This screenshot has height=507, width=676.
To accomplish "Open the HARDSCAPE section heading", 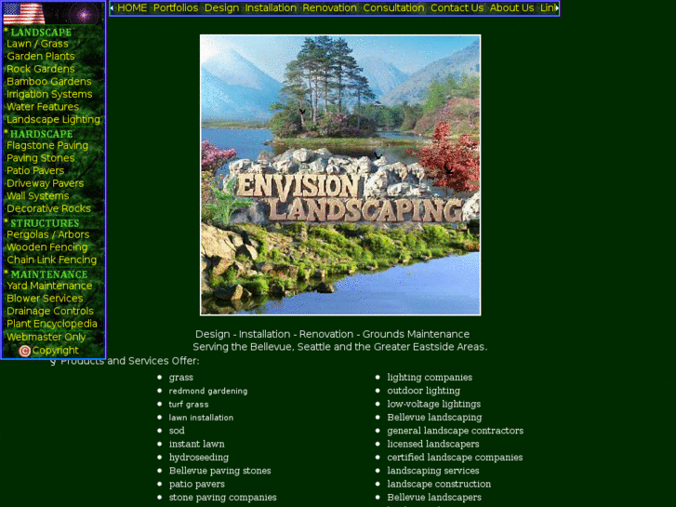I will click(42, 134).
